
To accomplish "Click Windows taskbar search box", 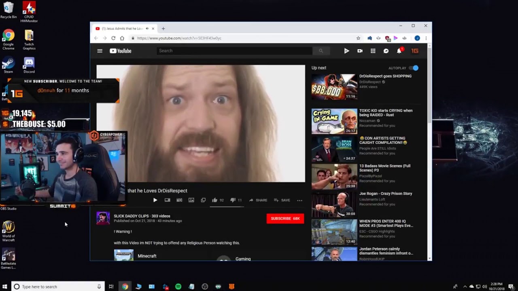I will [x=58, y=287].
